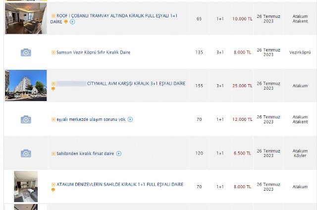The height and width of the screenshot is (210, 317).
Task: Click camera placeholder for Sahibinden kiralık fırsat listing
Action: 26,154
